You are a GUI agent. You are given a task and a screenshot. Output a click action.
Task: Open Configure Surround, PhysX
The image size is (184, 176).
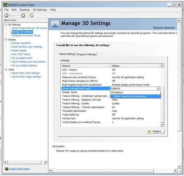tap(26, 35)
